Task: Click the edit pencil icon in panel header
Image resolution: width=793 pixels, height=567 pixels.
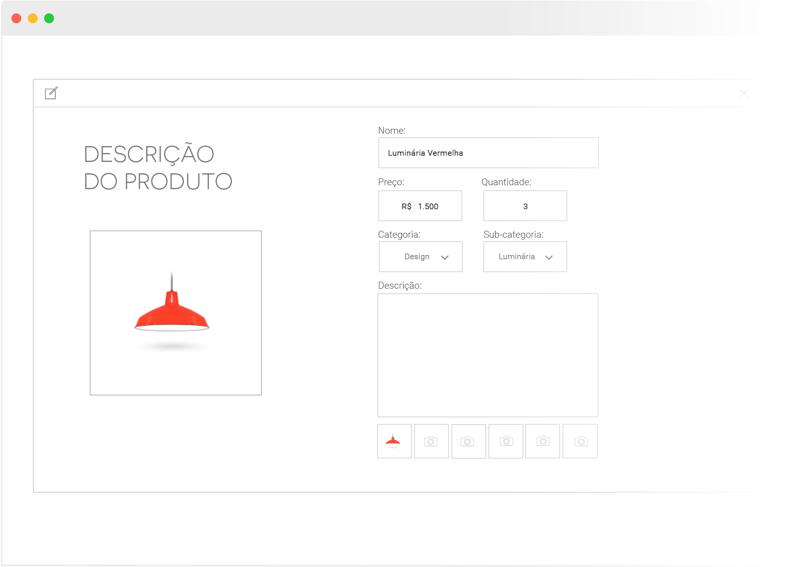Action: (x=51, y=93)
